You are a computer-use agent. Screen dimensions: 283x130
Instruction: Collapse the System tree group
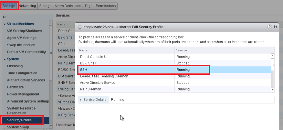click(x=4, y=59)
